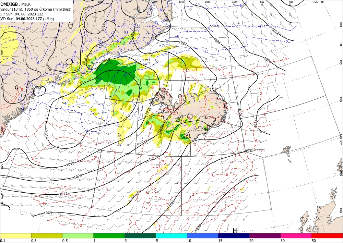Click the legend value "15"

pos(220,241)
